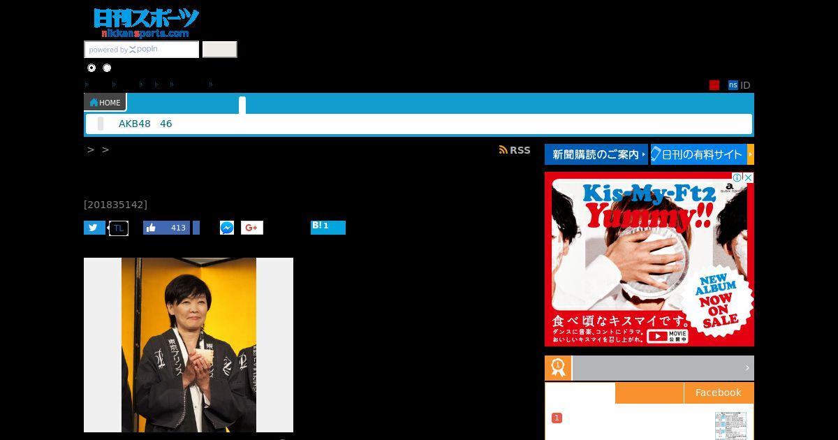The image size is (838, 440).
Task: Click the ranking ribbon medal icon
Action: click(x=558, y=368)
